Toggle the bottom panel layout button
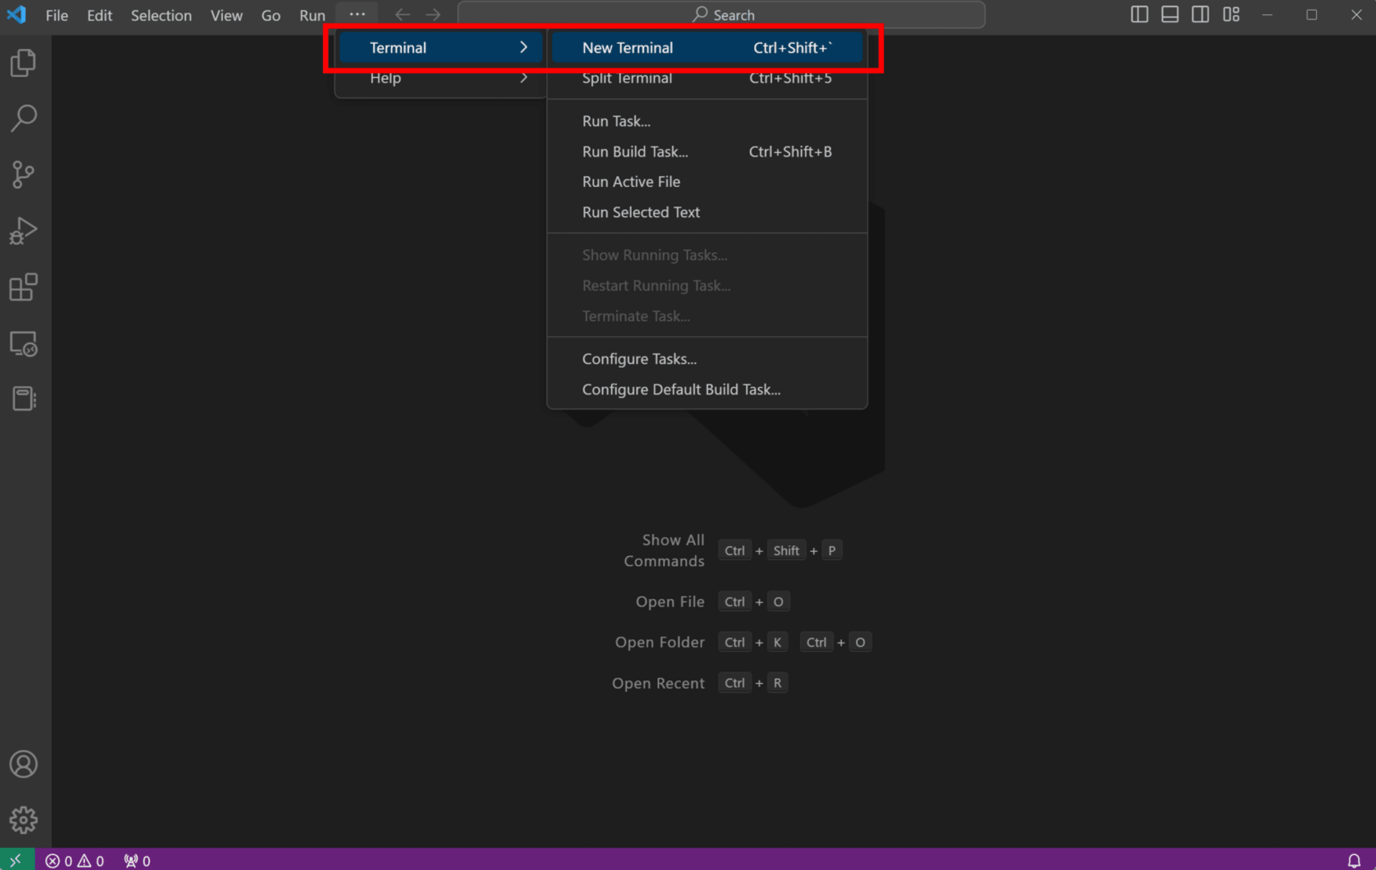Screen dimensions: 1376x870 click(x=1170, y=14)
